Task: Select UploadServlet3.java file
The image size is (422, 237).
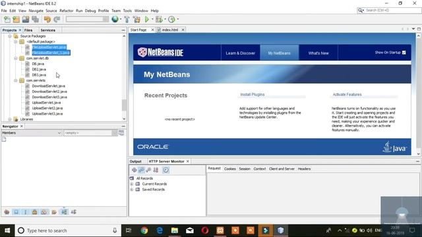Action: 47,114
